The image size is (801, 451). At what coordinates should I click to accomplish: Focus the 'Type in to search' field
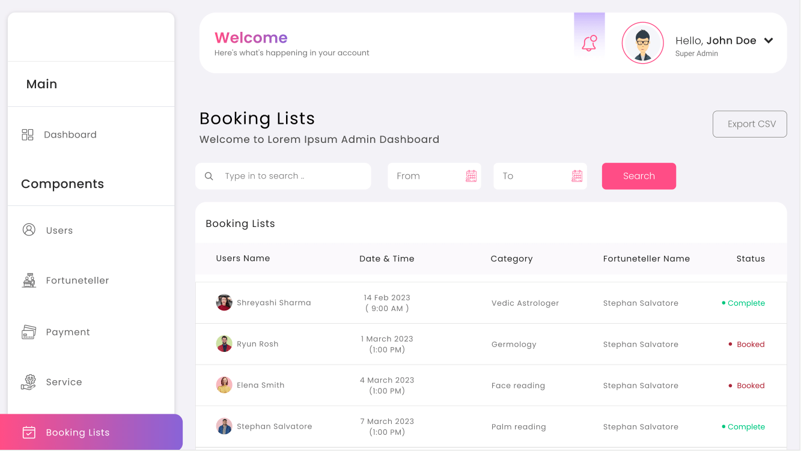[x=283, y=176]
